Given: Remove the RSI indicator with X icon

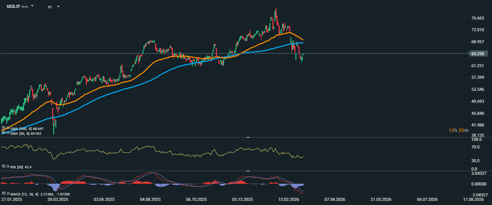Looking at the screenshot, I should [8, 167].
